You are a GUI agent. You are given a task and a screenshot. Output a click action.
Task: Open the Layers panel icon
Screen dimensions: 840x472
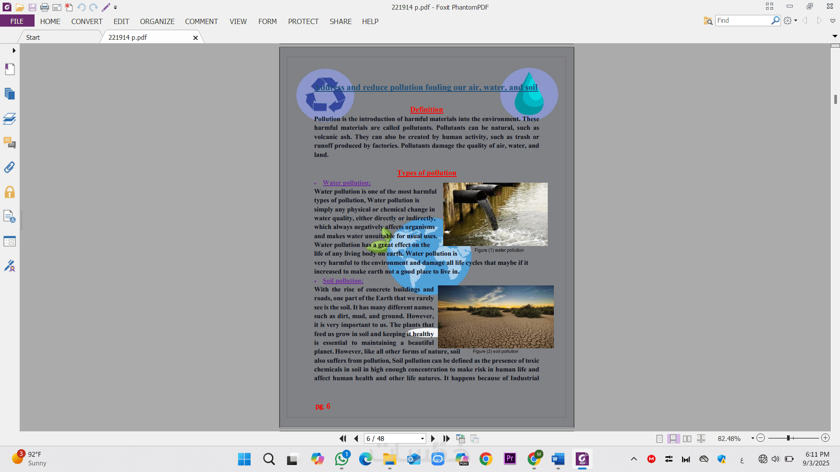pyautogui.click(x=10, y=118)
